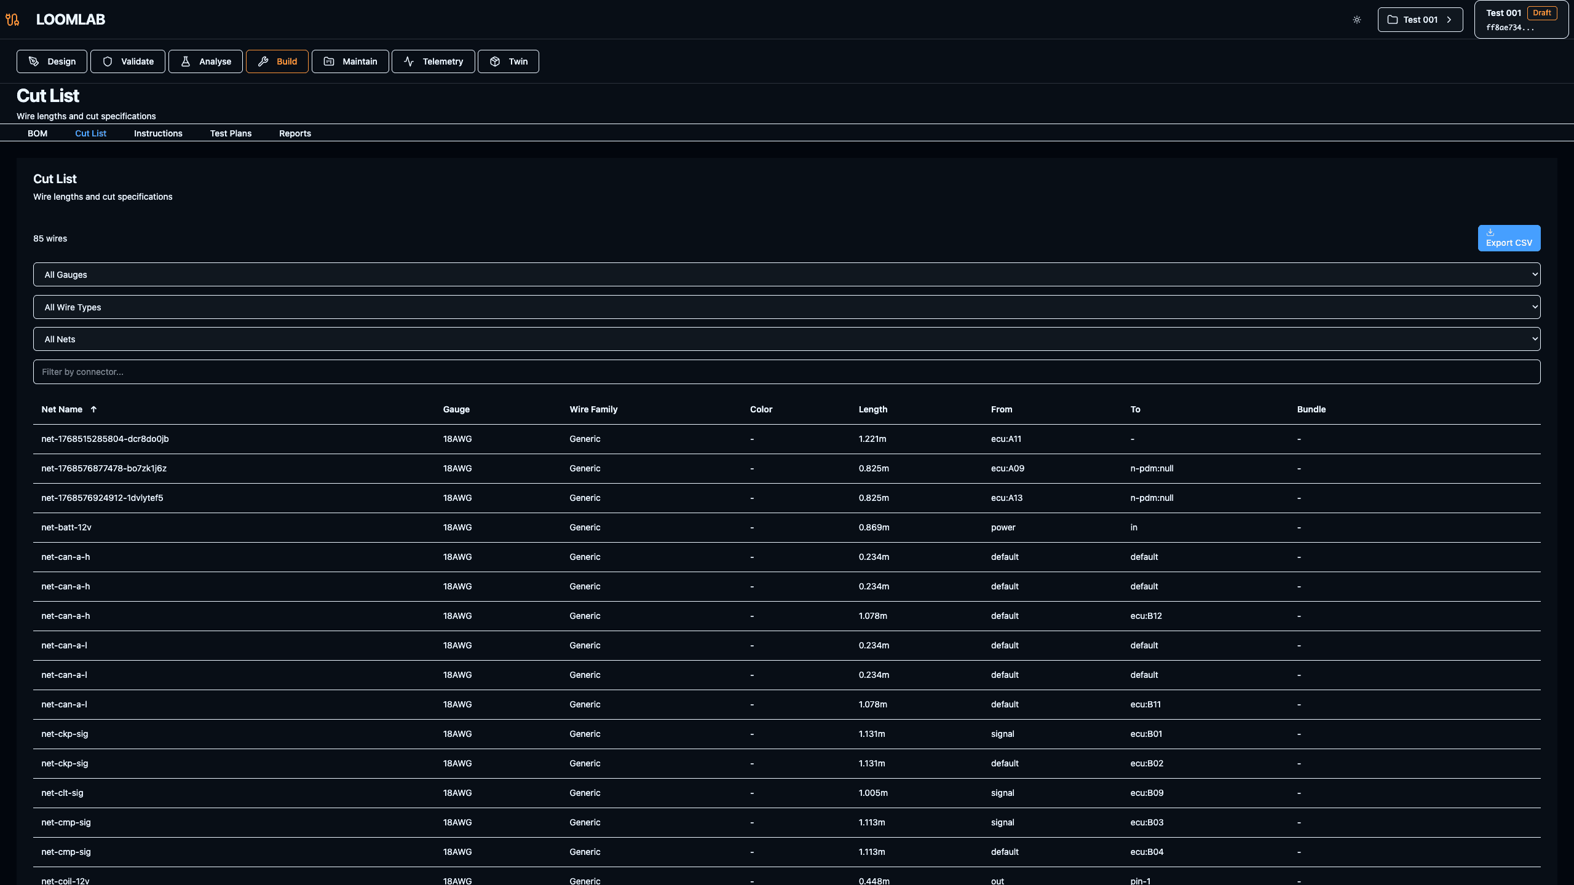Toggle the light/dark theme sun icon
1574x885 pixels.
coord(1357,20)
